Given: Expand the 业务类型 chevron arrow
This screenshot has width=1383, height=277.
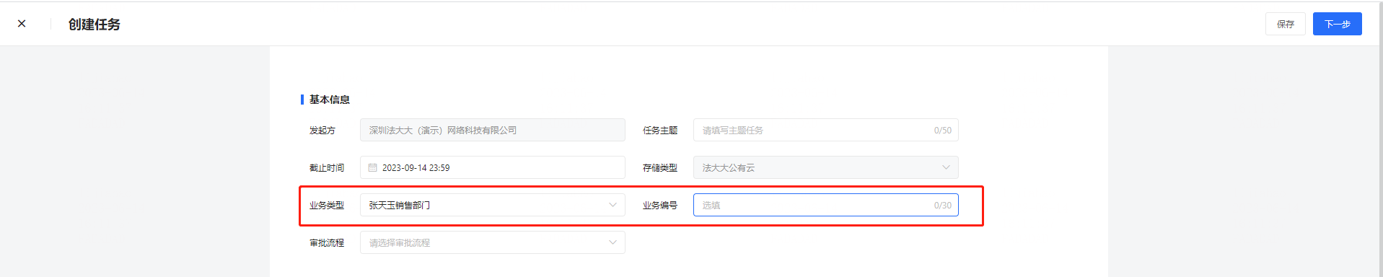Looking at the screenshot, I should pyautogui.click(x=613, y=205).
